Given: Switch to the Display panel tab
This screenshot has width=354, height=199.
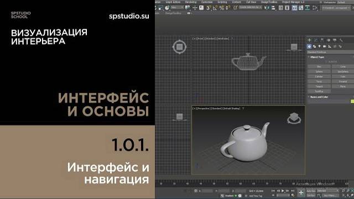Looking at the screenshot, I should [x=335, y=40].
